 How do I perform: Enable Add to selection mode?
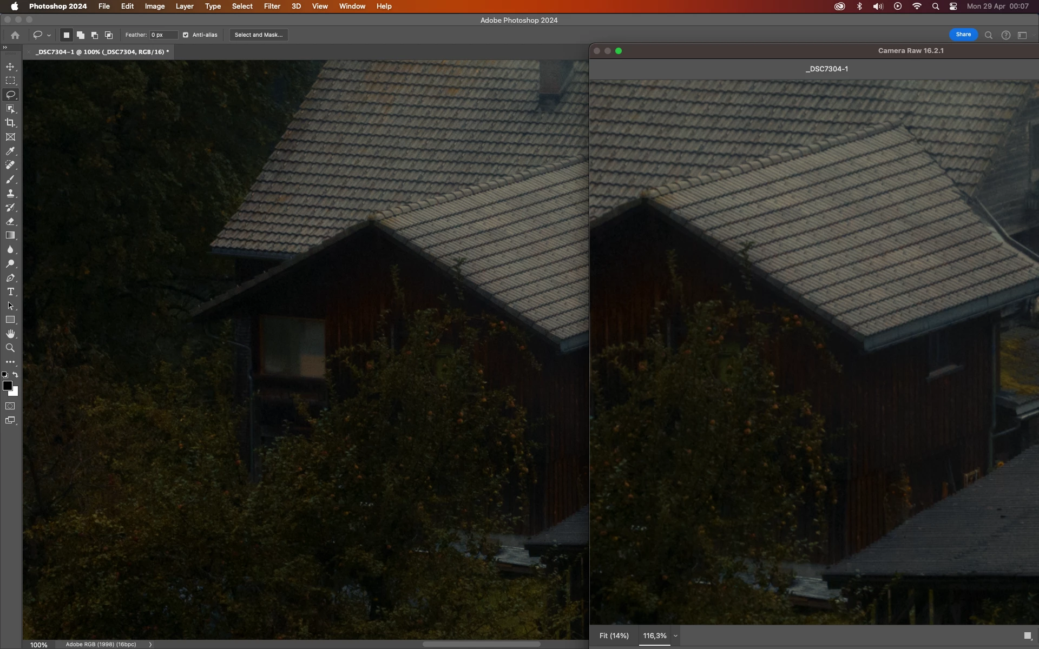[81, 35]
